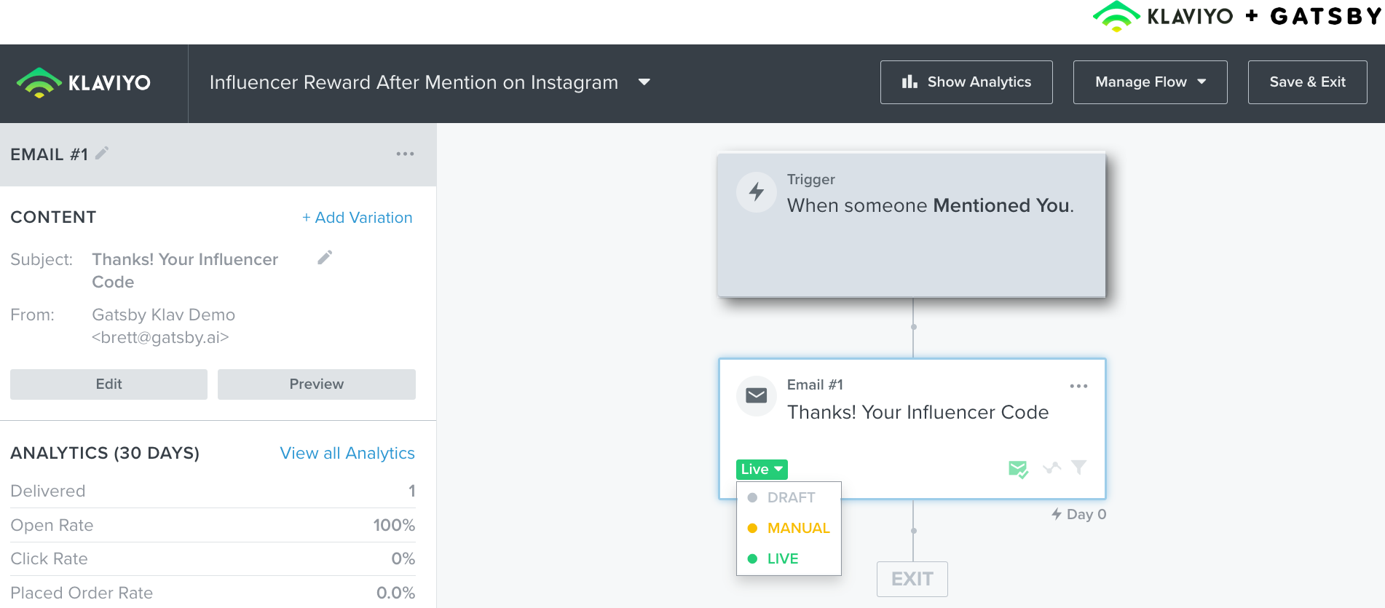Select the MANUAL status option
The height and width of the screenshot is (608, 1385).
(789, 528)
